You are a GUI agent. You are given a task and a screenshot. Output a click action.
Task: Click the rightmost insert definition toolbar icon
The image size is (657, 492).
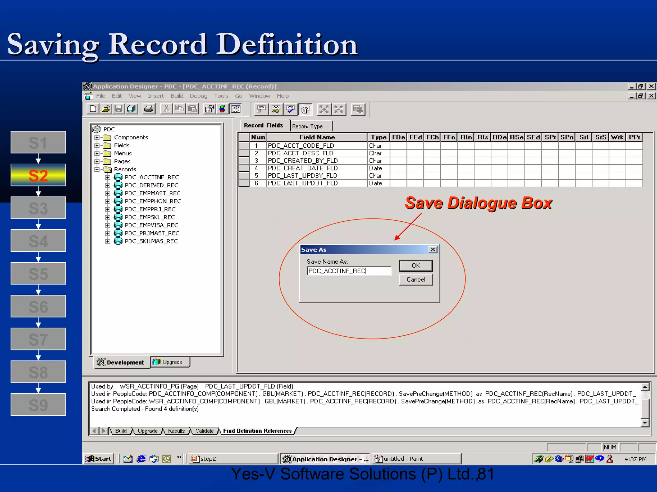click(358, 110)
